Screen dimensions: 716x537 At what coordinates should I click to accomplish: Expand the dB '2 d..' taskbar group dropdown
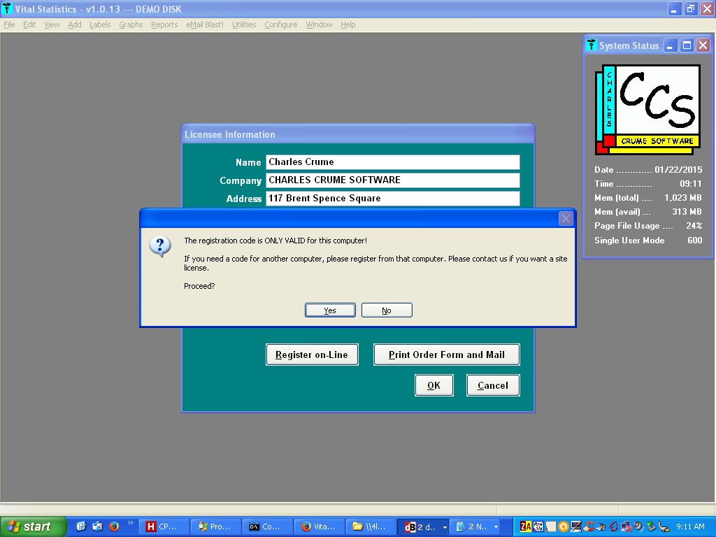click(445, 527)
